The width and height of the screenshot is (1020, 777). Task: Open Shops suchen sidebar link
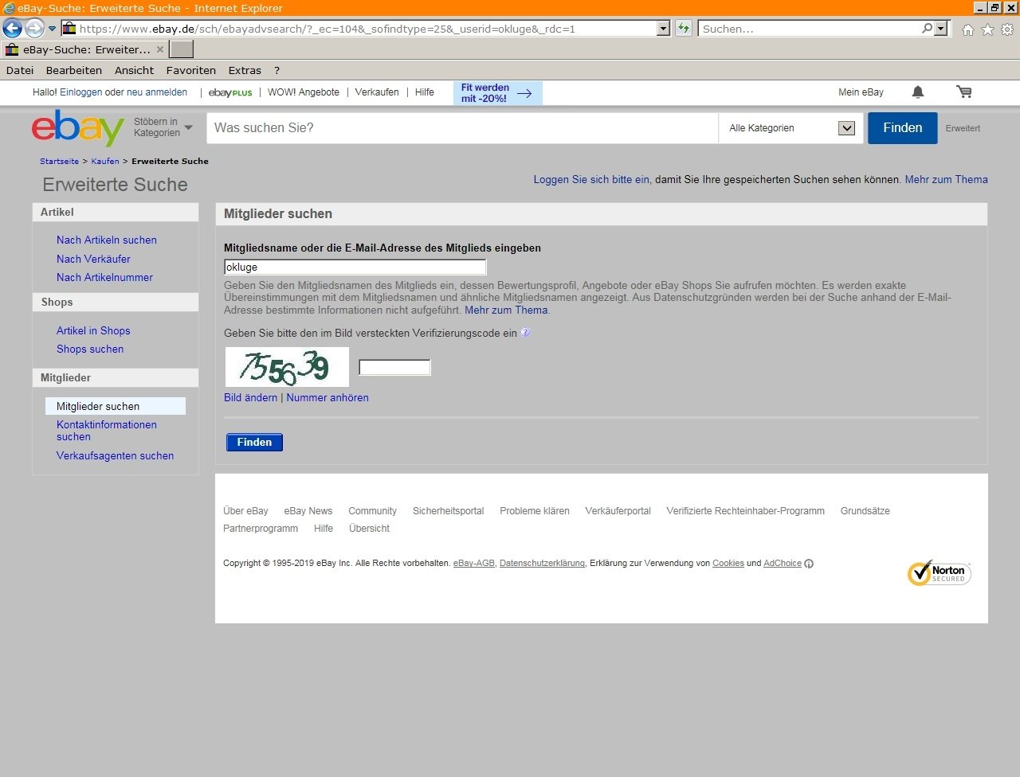click(x=90, y=349)
